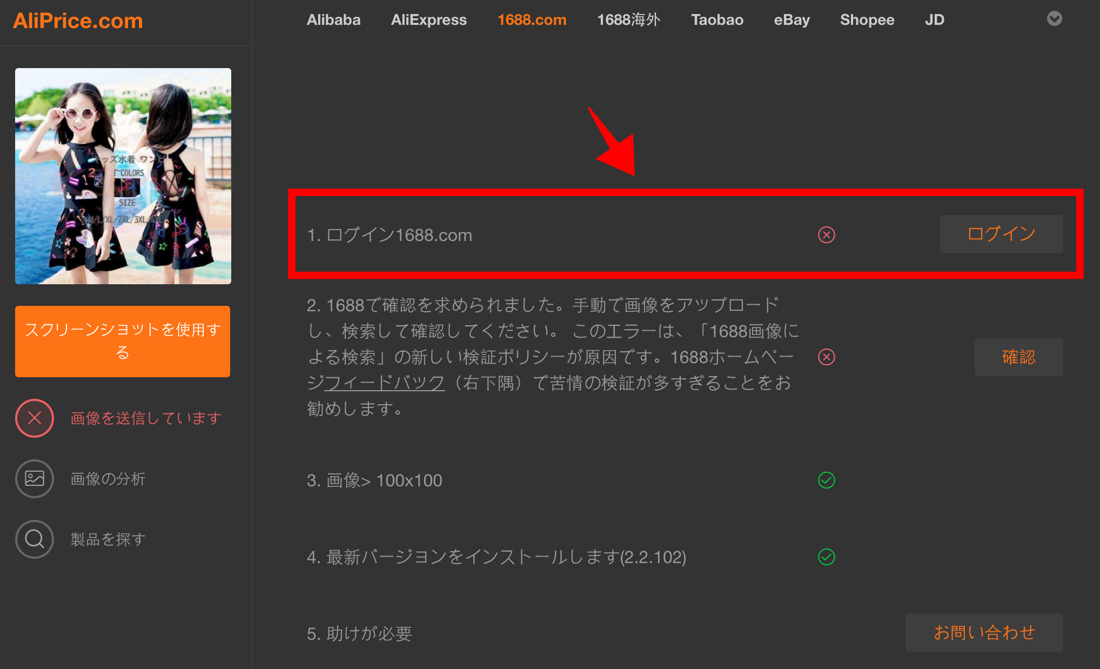
Task: Click 画像の分析 step label
Action: pos(108,479)
